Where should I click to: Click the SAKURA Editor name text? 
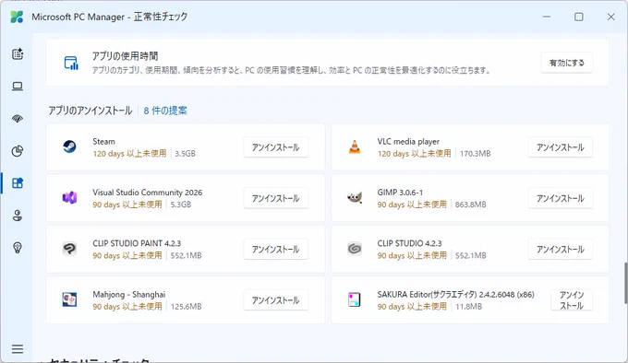click(456, 294)
